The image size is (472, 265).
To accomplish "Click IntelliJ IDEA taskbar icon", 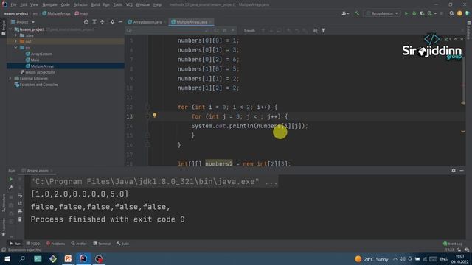I will [83, 258].
